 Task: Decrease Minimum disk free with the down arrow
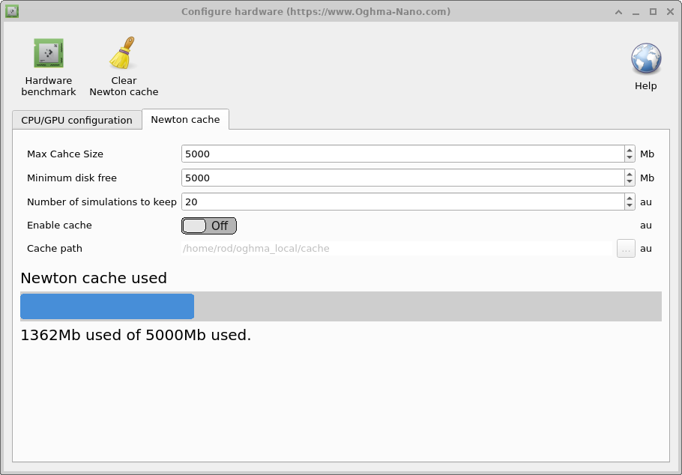click(628, 181)
